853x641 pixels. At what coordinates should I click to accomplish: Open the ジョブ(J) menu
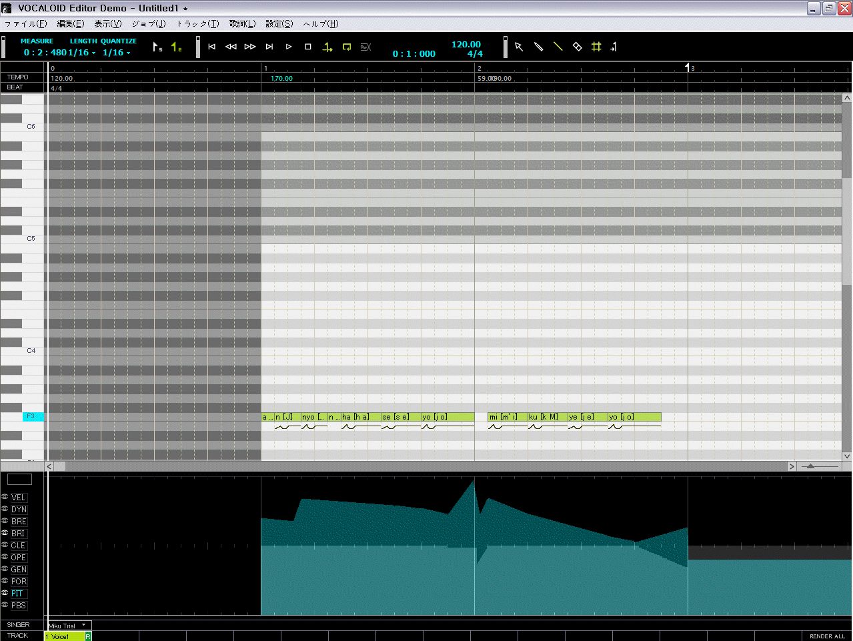[149, 23]
